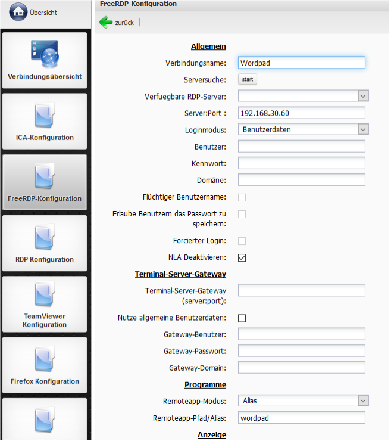Focus the Kennwort input field

301,163
